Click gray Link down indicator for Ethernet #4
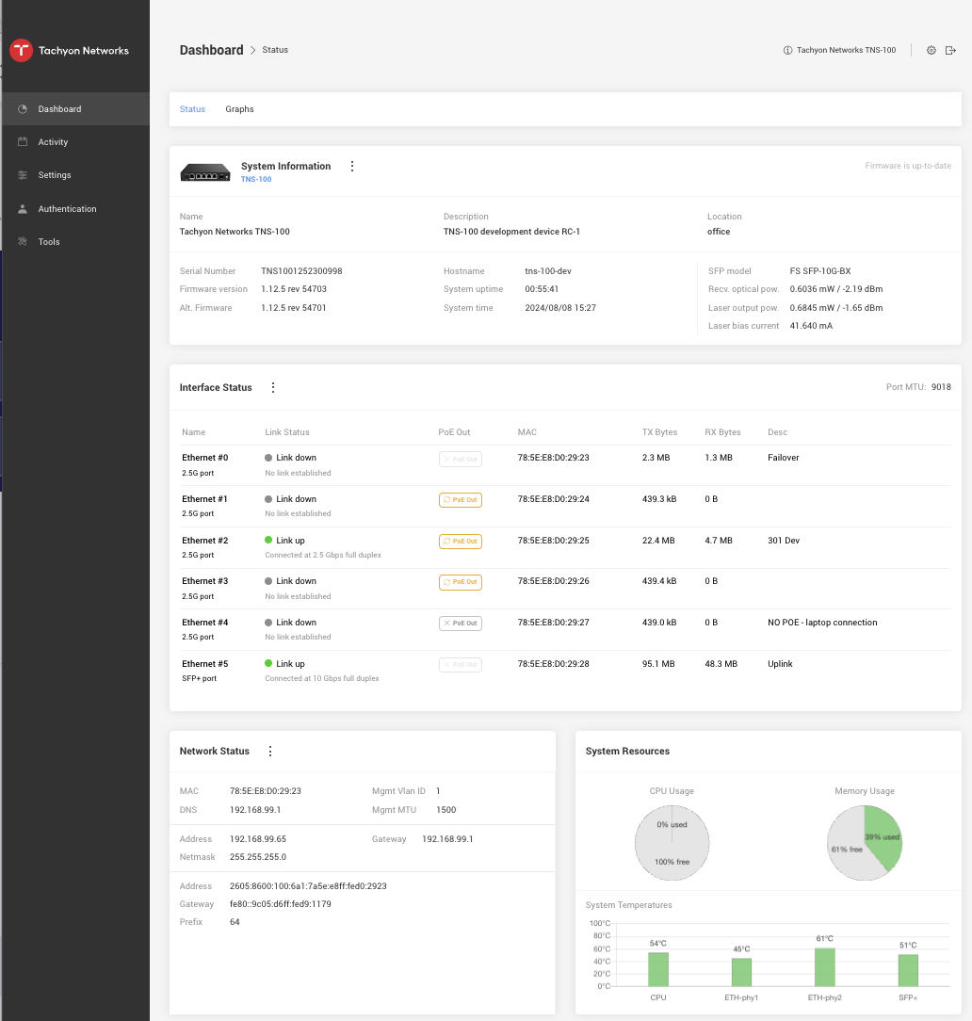The image size is (972, 1021). tap(268, 623)
